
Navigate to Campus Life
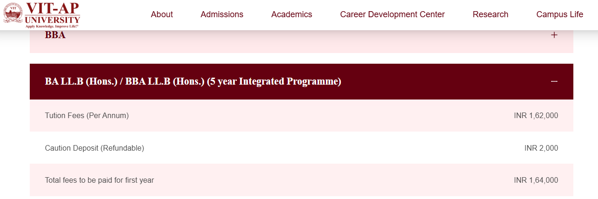pyautogui.click(x=559, y=14)
